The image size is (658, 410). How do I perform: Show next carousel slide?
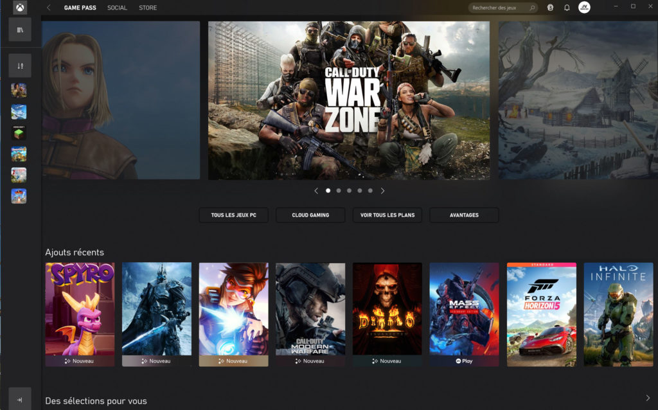pyautogui.click(x=382, y=190)
